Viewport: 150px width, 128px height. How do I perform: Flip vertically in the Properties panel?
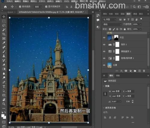(133, 101)
